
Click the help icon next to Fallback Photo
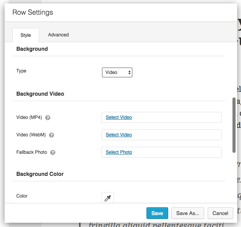click(x=53, y=153)
